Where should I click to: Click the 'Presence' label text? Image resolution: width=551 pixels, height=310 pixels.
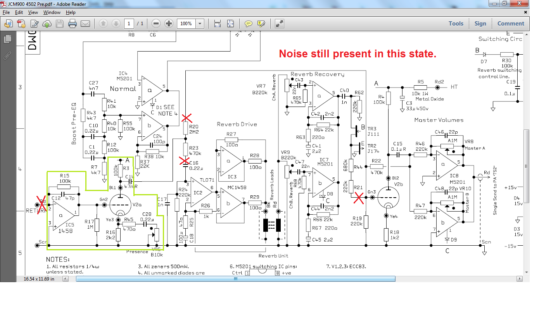[137, 252]
